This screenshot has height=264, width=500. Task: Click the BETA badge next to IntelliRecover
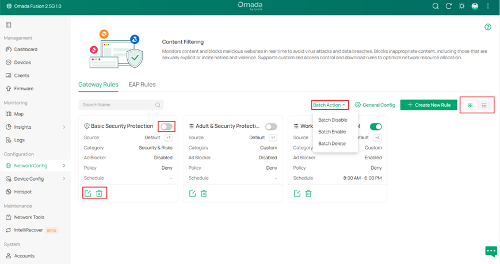click(x=51, y=231)
